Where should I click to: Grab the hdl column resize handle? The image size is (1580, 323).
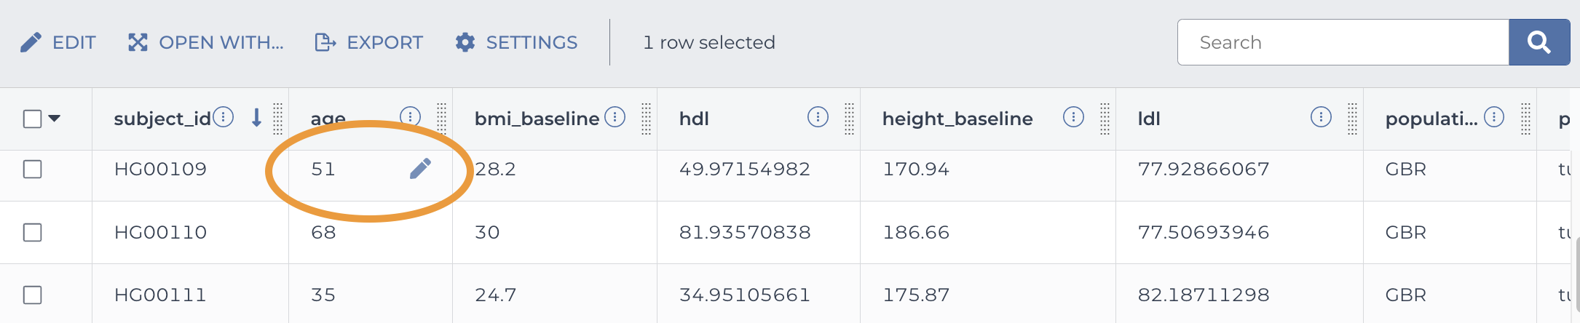click(x=849, y=119)
